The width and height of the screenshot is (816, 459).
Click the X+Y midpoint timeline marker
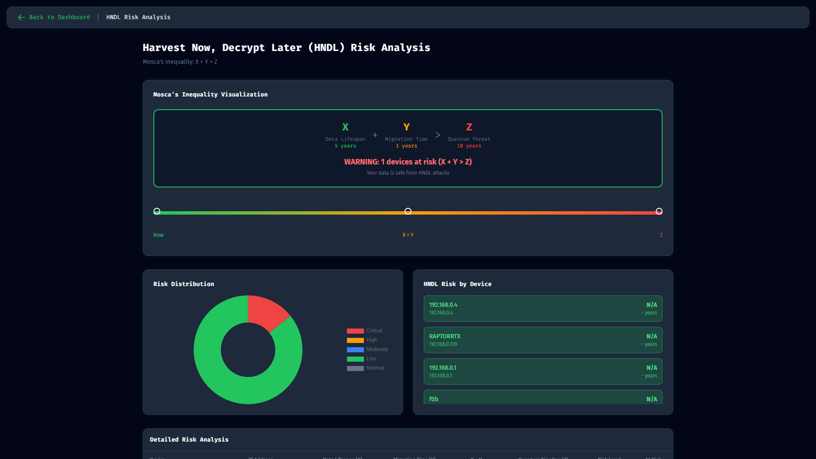[408, 211]
